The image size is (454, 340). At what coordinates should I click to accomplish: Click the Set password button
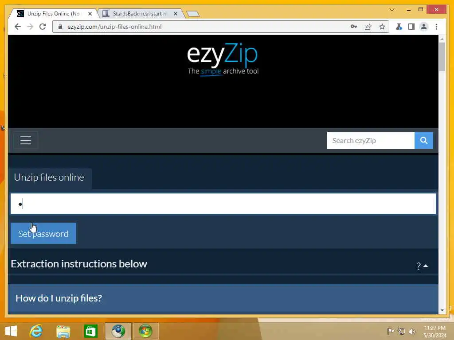coord(43,233)
